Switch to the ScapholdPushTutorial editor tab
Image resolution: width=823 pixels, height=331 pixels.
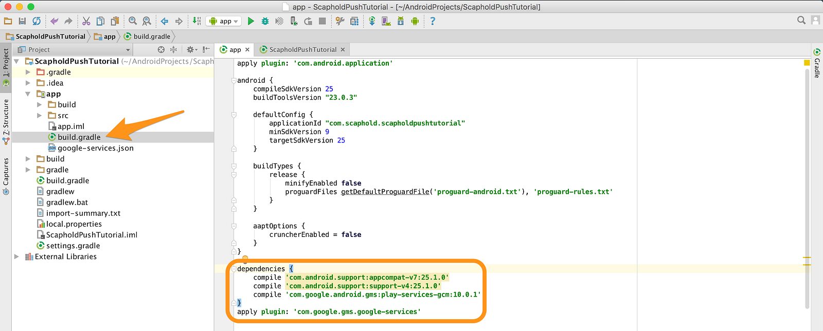pos(302,49)
